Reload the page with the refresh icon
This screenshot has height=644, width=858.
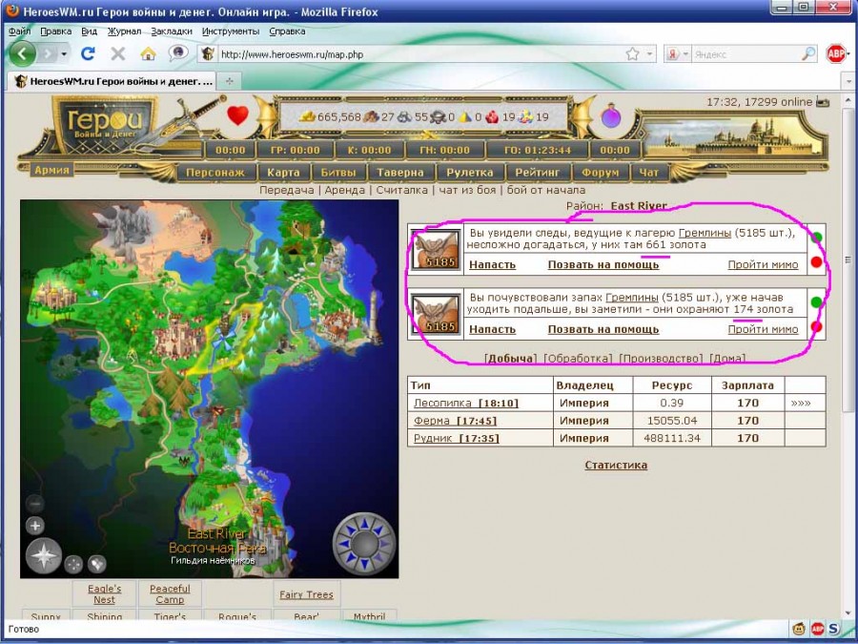coord(88,53)
